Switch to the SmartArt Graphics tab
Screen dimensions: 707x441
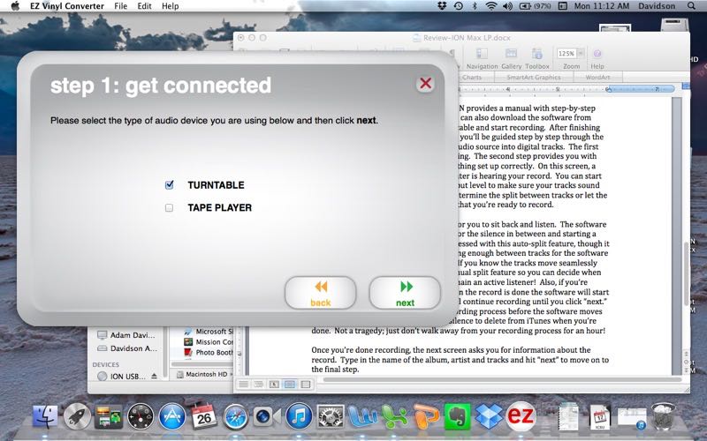pos(533,78)
